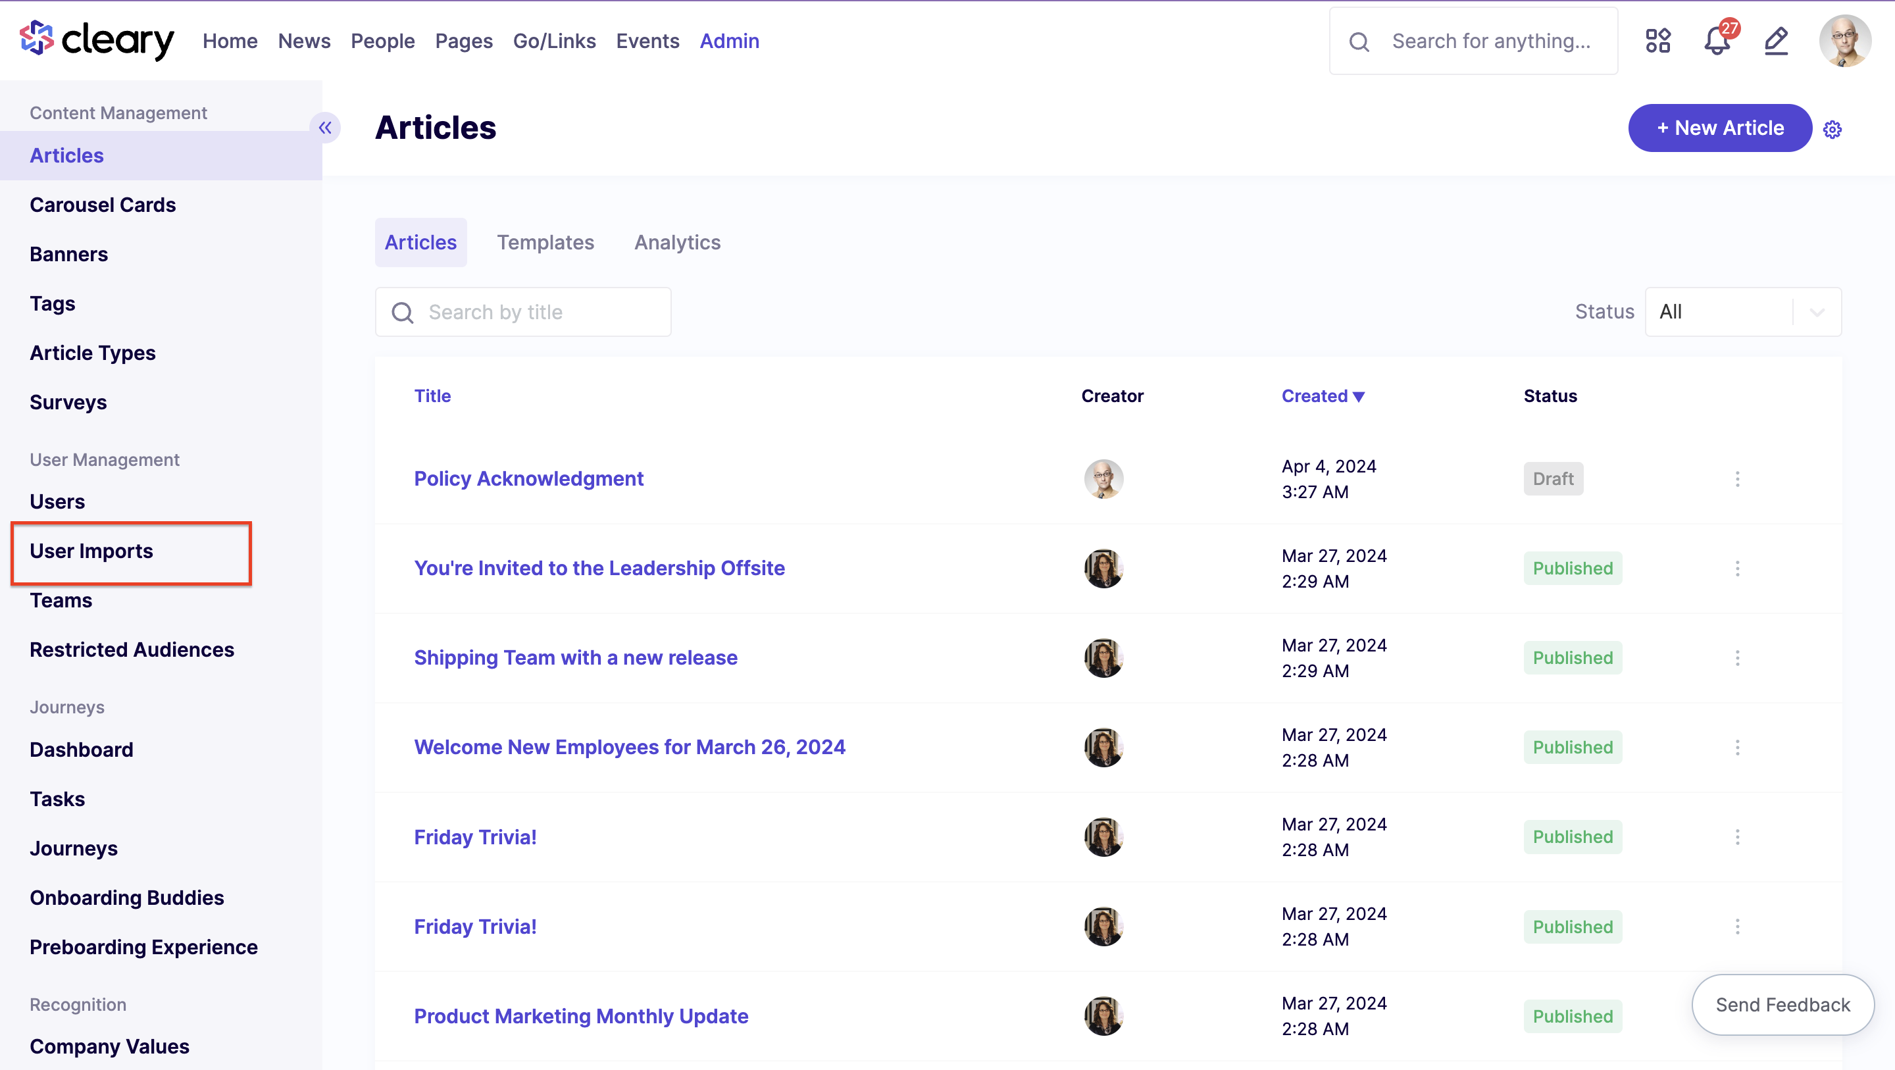Open Policy Acknowledgment article

(x=528, y=479)
